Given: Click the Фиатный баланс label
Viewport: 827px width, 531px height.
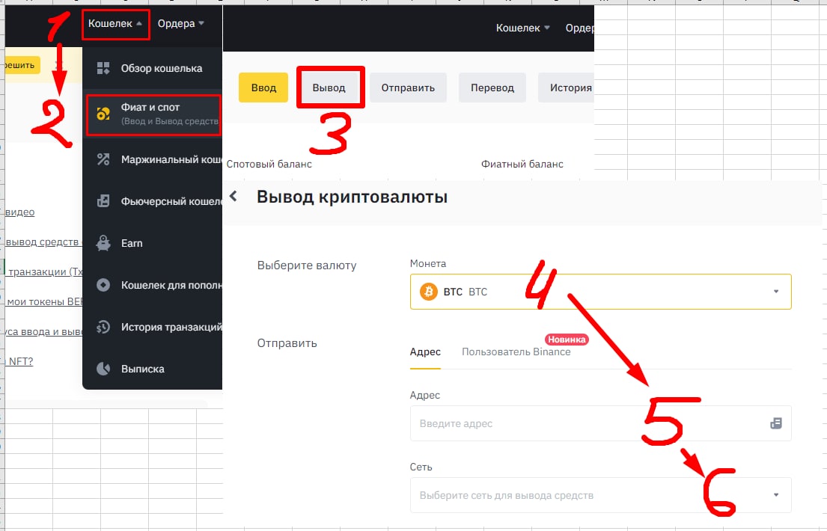Looking at the screenshot, I should pos(522,164).
